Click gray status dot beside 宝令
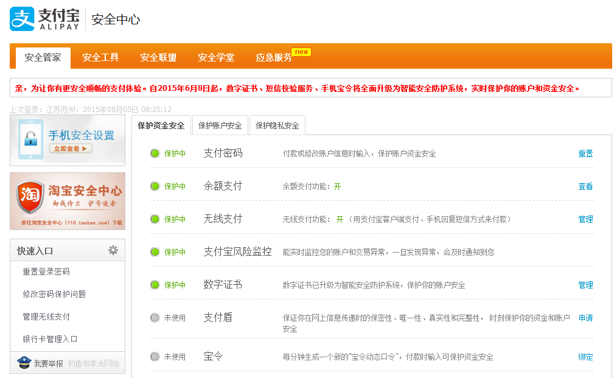Image resolution: width=614 pixels, height=378 pixels. 155,357
